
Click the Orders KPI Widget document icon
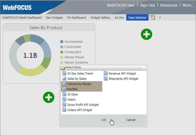pyautogui.click(x=64, y=110)
